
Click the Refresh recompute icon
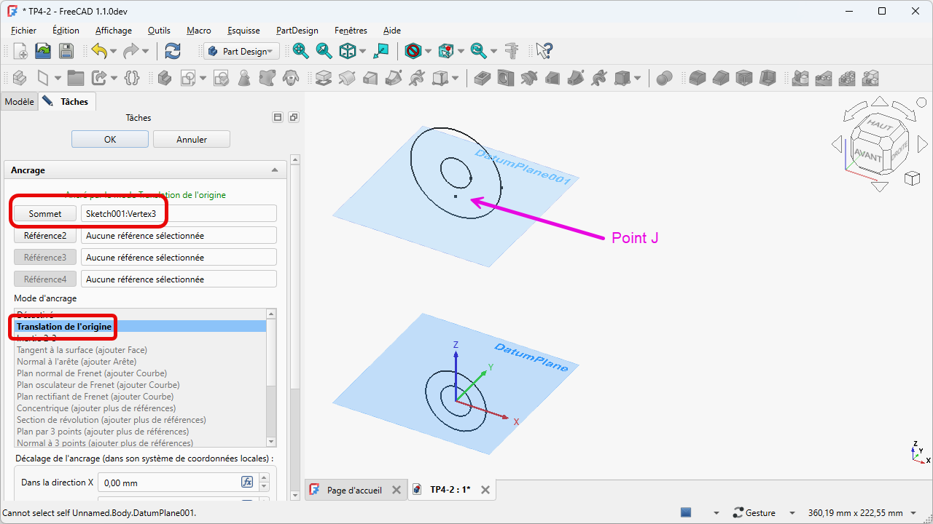click(173, 51)
